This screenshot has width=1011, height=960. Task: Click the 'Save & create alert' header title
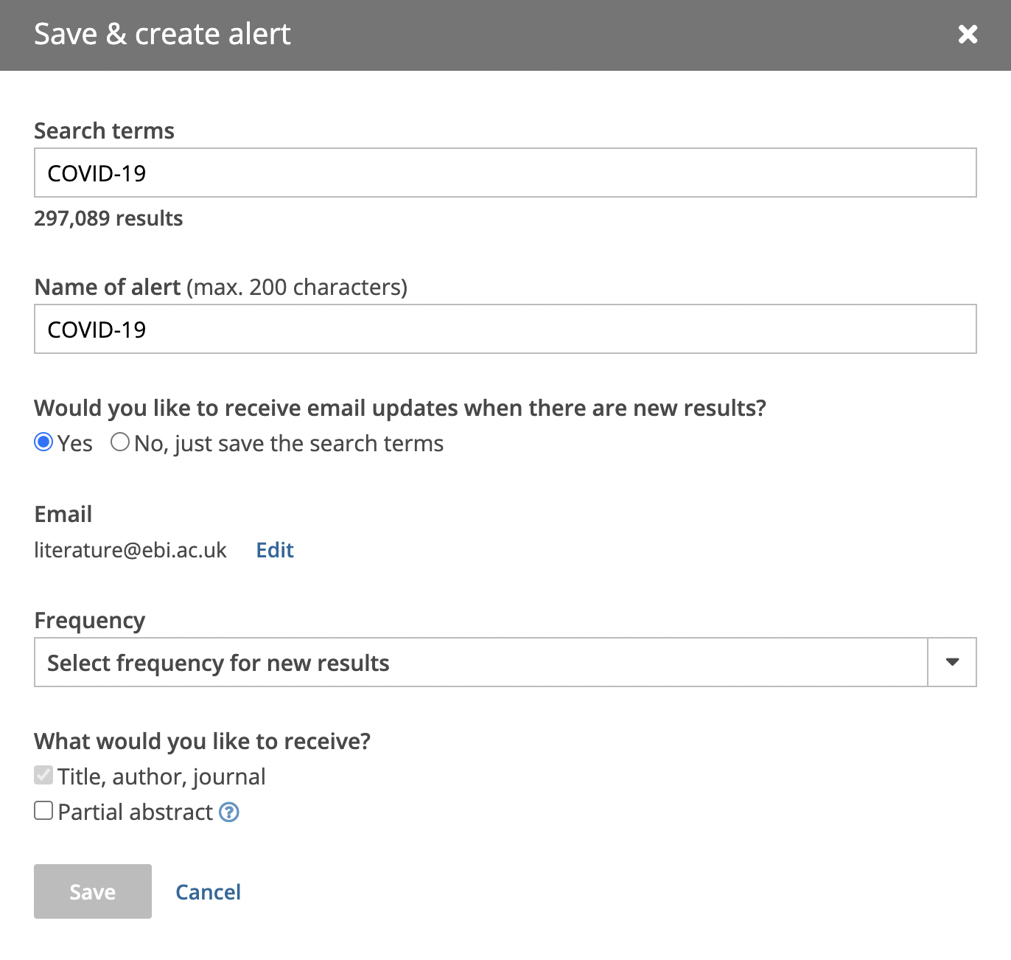(162, 35)
